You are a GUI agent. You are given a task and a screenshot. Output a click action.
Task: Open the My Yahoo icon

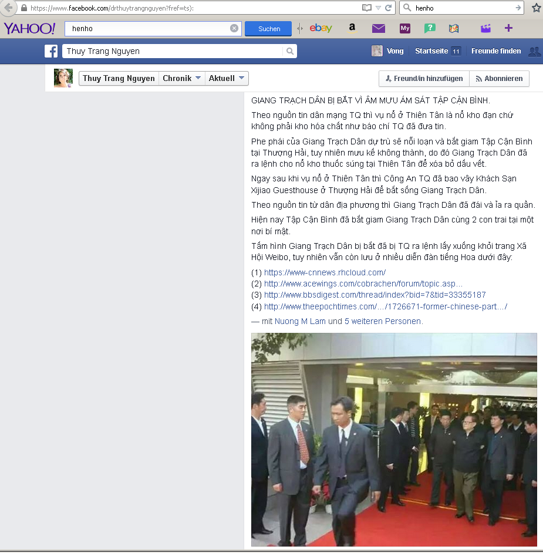coord(405,28)
